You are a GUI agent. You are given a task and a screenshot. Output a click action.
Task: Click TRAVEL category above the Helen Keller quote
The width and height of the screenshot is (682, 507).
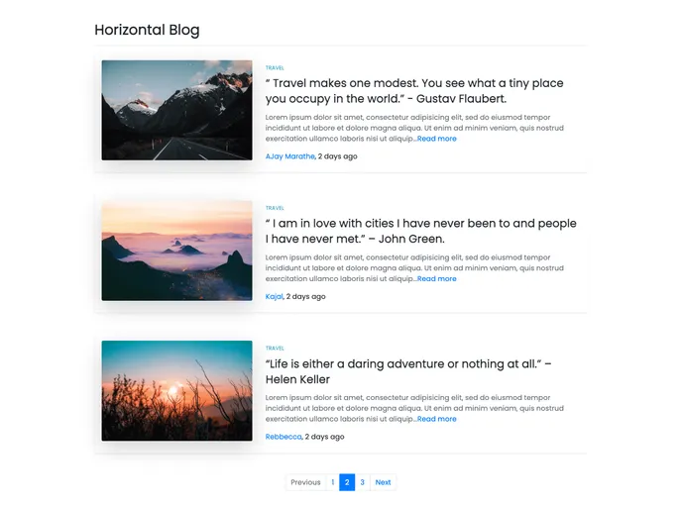275,349
